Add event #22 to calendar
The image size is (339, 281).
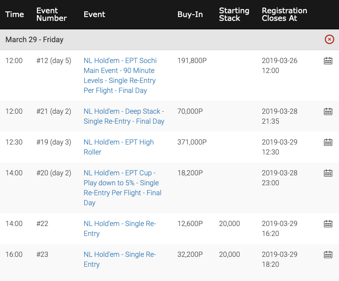(328, 224)
